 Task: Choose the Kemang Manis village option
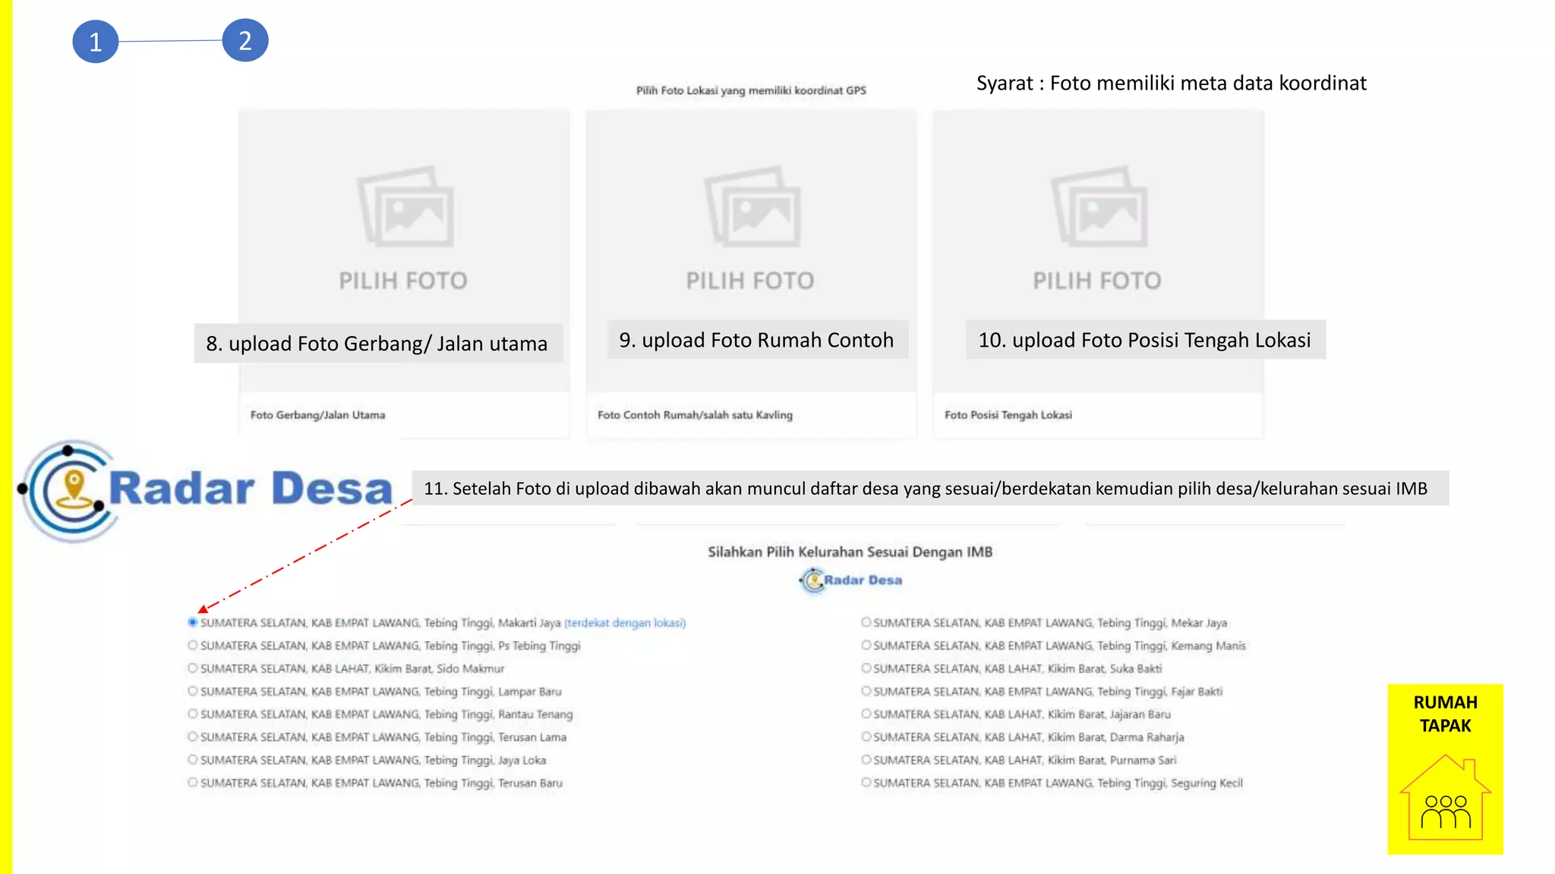tap(866, 646)
